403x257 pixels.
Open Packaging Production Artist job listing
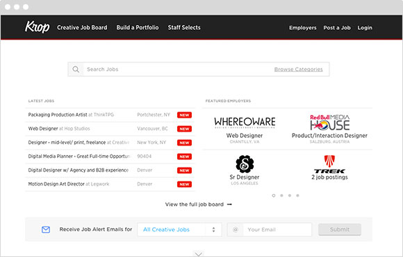pyautogui.click(x=71, y=114)
